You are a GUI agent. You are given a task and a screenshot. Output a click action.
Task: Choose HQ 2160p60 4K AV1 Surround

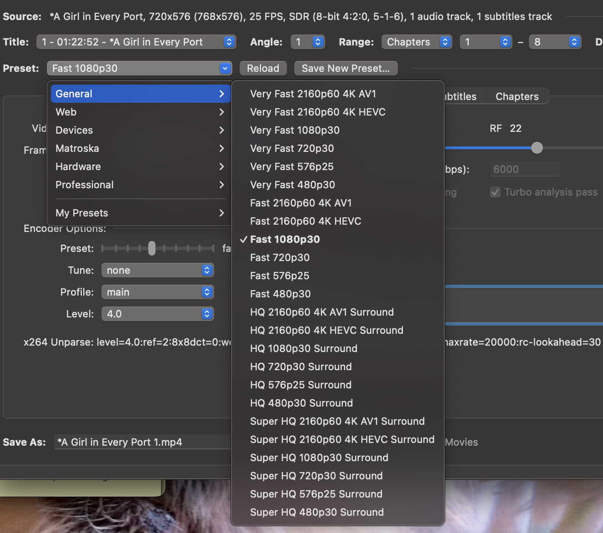tap(338, 312)
